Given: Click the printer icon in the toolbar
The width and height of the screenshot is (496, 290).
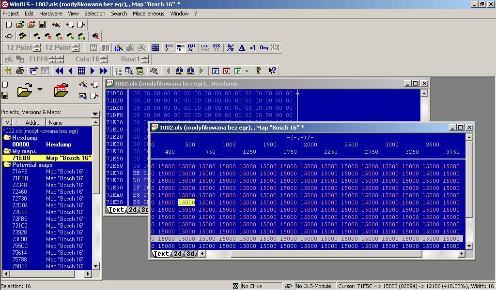Looking at the screenshot, I should [19, 71].
